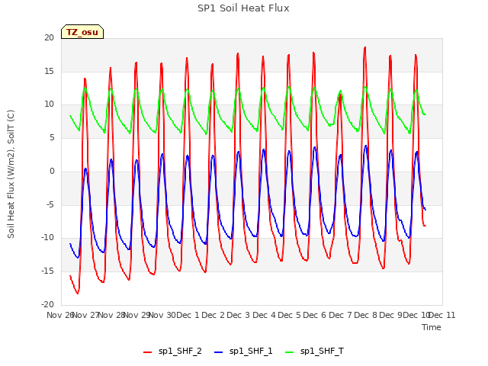The height and width of the screenshot is (366, 488).
Task: Click the chart title SP1 Soil Heat Flux
Action: pyautogui.click(x=243, y=8)
